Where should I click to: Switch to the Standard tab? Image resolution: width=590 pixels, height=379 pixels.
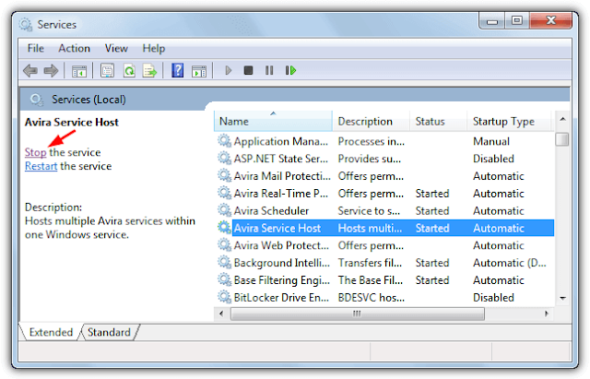109,332
